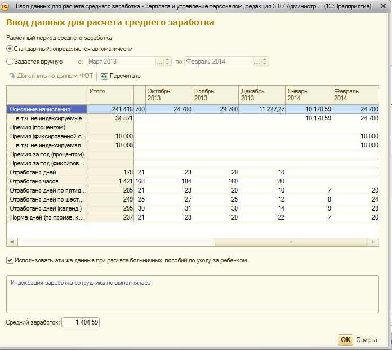Click the 1 421 total of Отработано часов
The image size is (392, 350).
(110, 181)
